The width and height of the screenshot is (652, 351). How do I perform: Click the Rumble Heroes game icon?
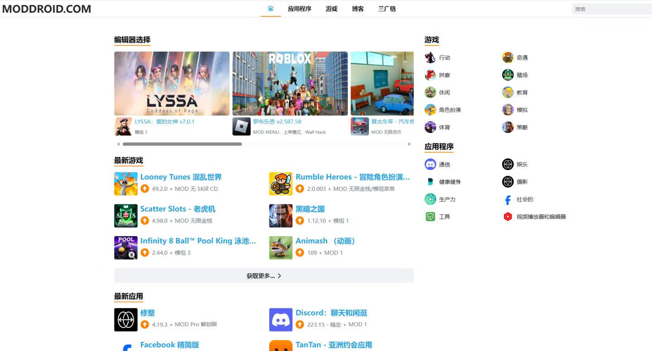point(281,184)
